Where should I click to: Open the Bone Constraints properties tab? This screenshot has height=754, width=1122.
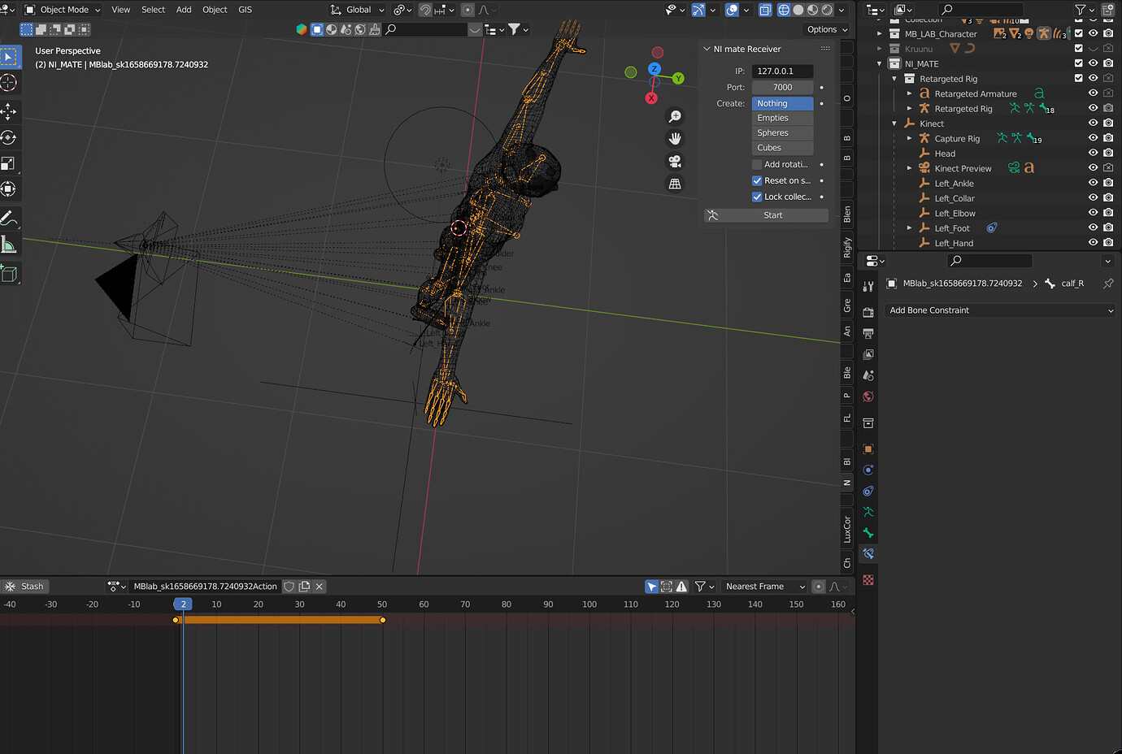tap(868, 554)
